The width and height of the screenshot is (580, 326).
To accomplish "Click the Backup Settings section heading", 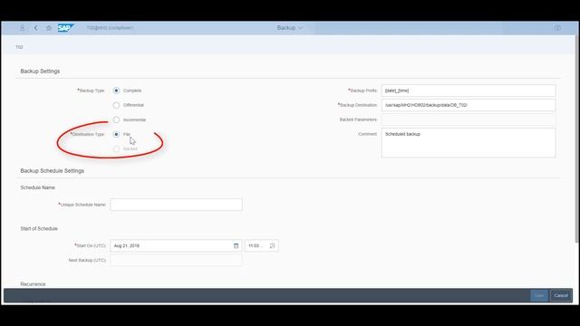I will pyautogui.click(x=40, y=72).
